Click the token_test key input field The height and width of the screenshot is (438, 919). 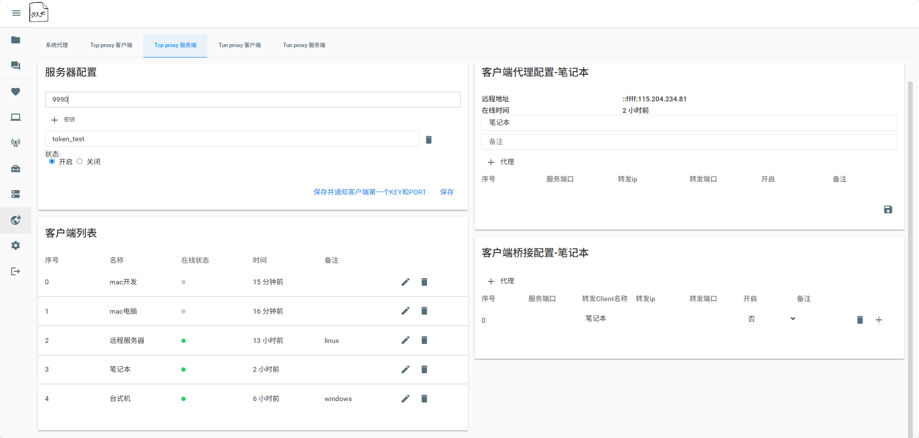(x=232, y=139)
